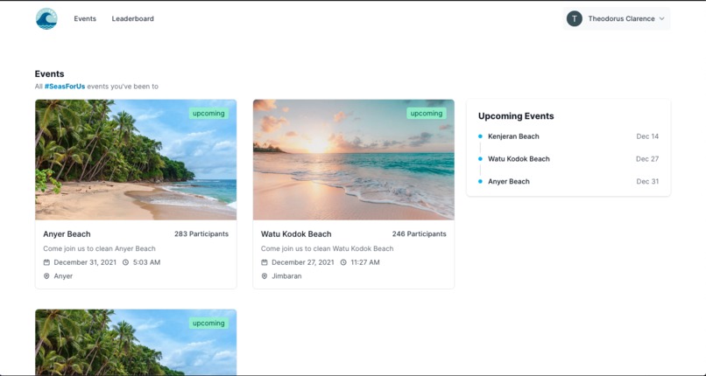
Task: Click the Dec 31 date label
Action: [647, 182]
